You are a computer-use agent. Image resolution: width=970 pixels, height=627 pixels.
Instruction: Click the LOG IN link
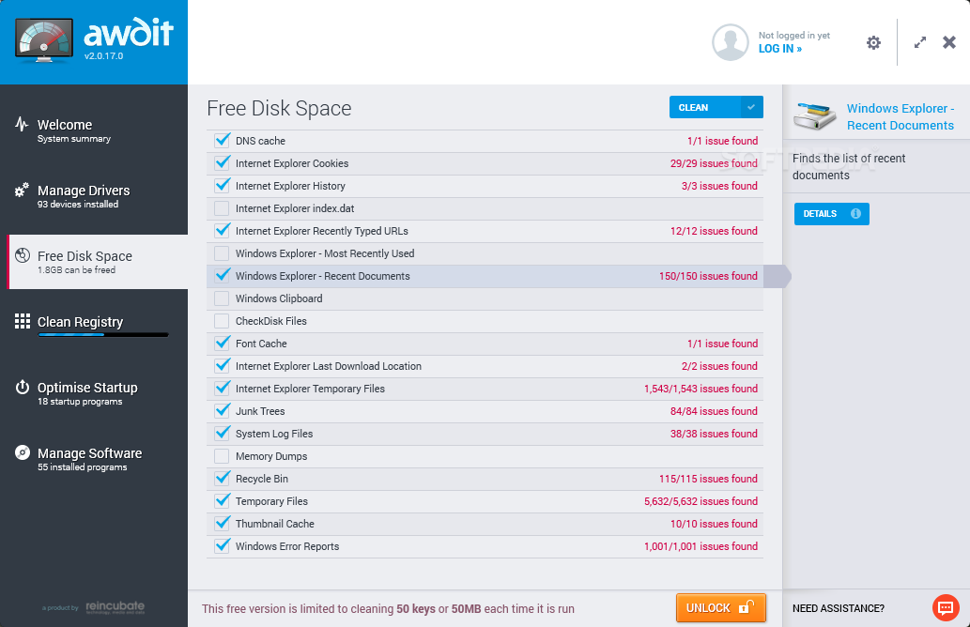tap(780, 49)
